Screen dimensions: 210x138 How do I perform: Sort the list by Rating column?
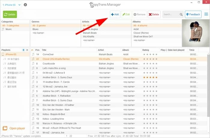coord(145,50)
